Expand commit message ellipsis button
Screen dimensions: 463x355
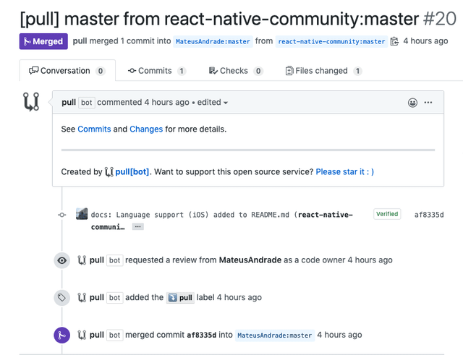pyautogui.click(x=138, y=226)
